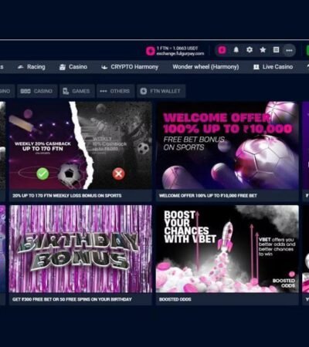
Task: Click the GAMES tab dice icon
Action: pos(66,91)
